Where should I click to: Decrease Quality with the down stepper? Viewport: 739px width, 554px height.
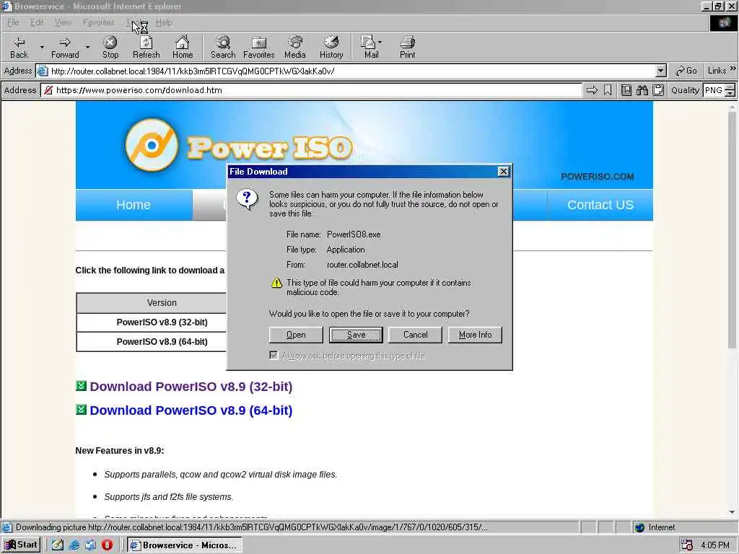click(x=730, y=93)
